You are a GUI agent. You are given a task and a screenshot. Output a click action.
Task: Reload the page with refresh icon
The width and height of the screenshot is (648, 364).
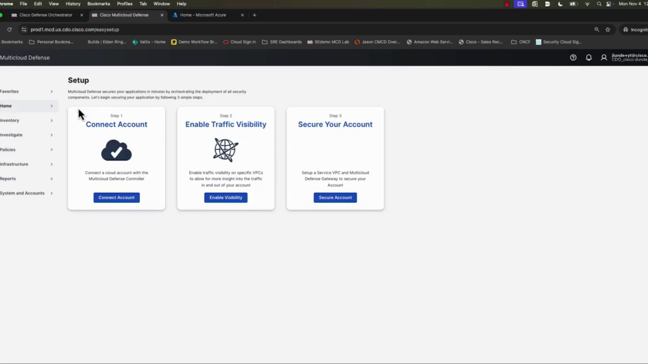pos(9,30)
